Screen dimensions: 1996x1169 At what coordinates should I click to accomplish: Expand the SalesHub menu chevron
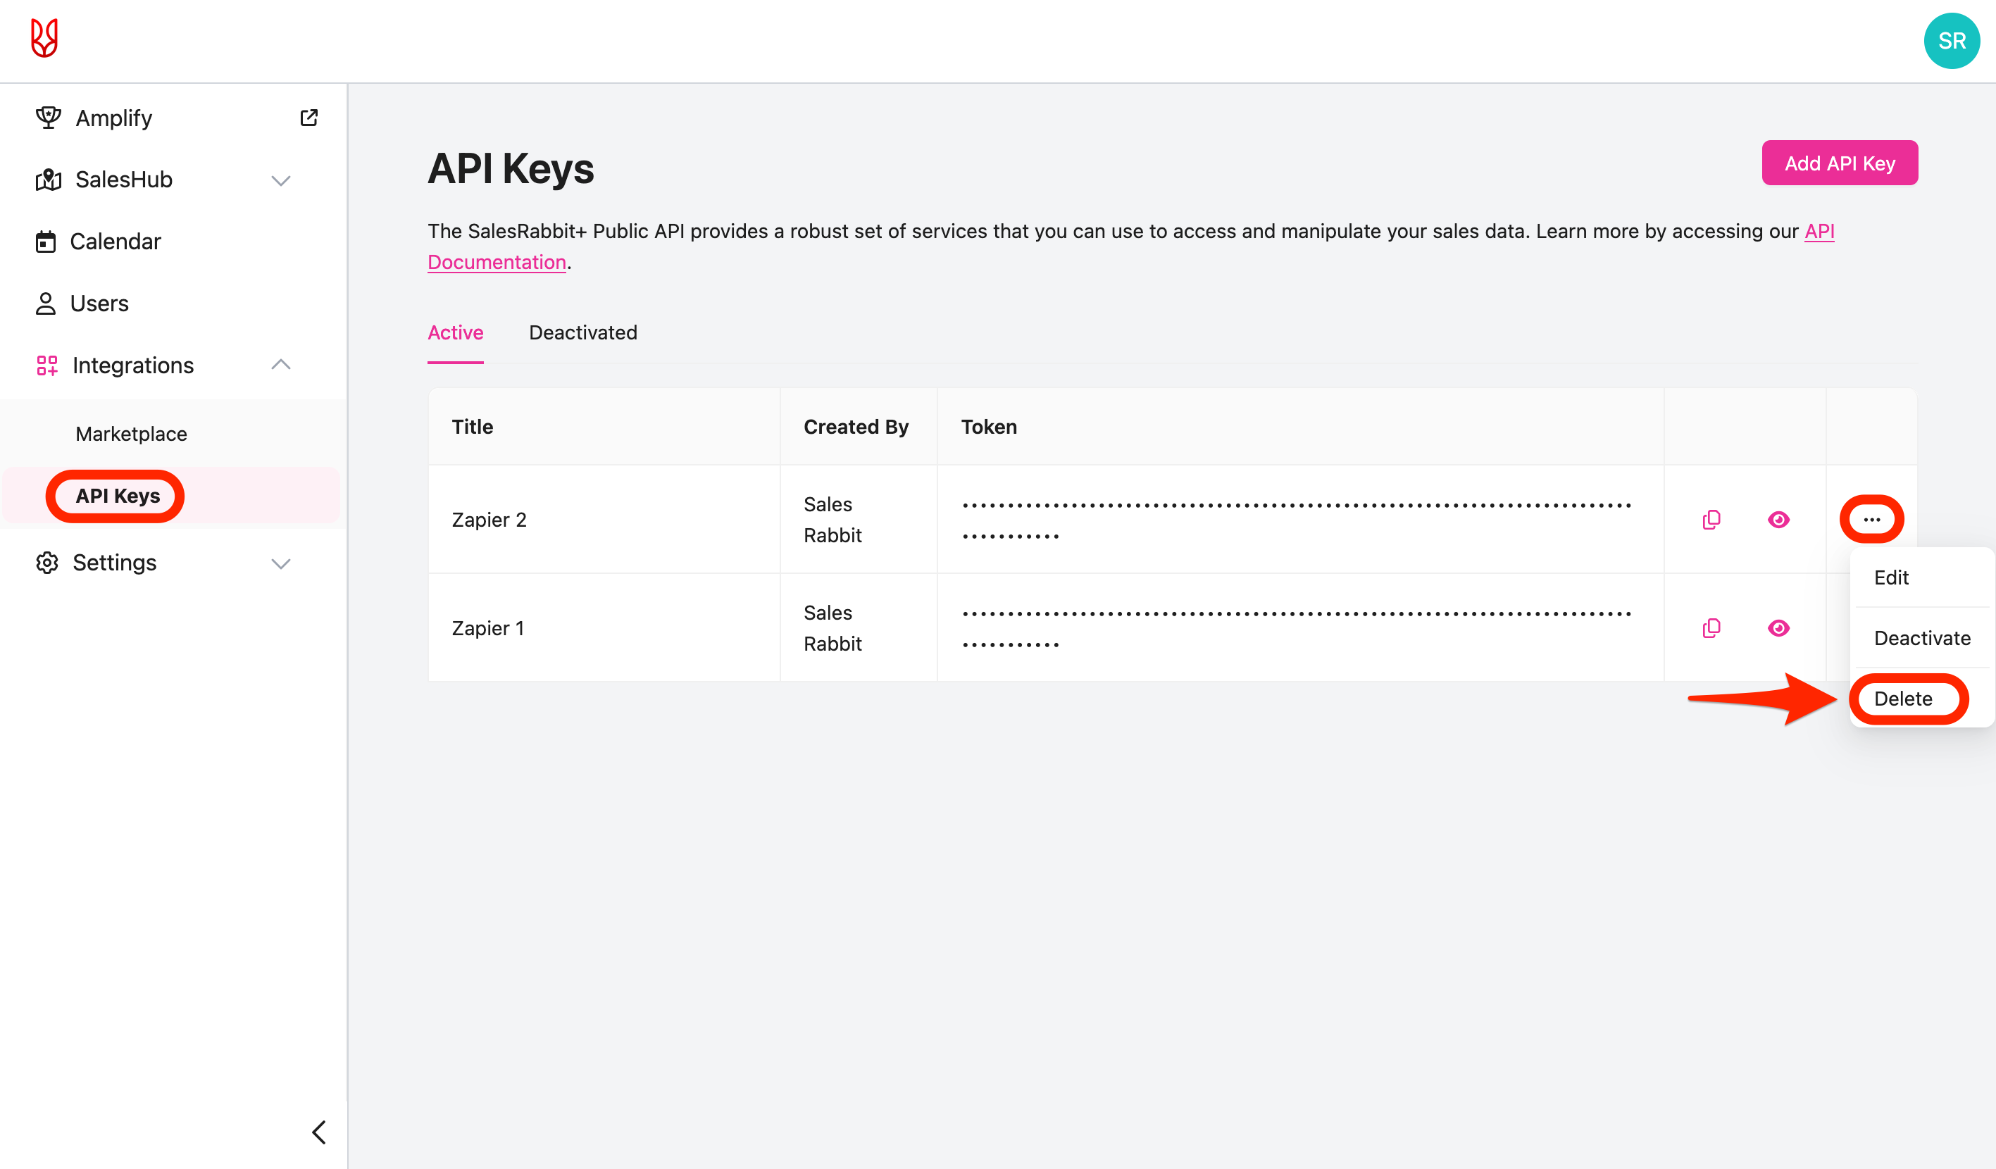(281, 180)
